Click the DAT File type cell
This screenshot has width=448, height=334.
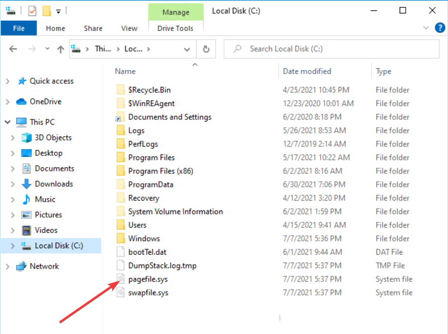(x=389, y=252)
